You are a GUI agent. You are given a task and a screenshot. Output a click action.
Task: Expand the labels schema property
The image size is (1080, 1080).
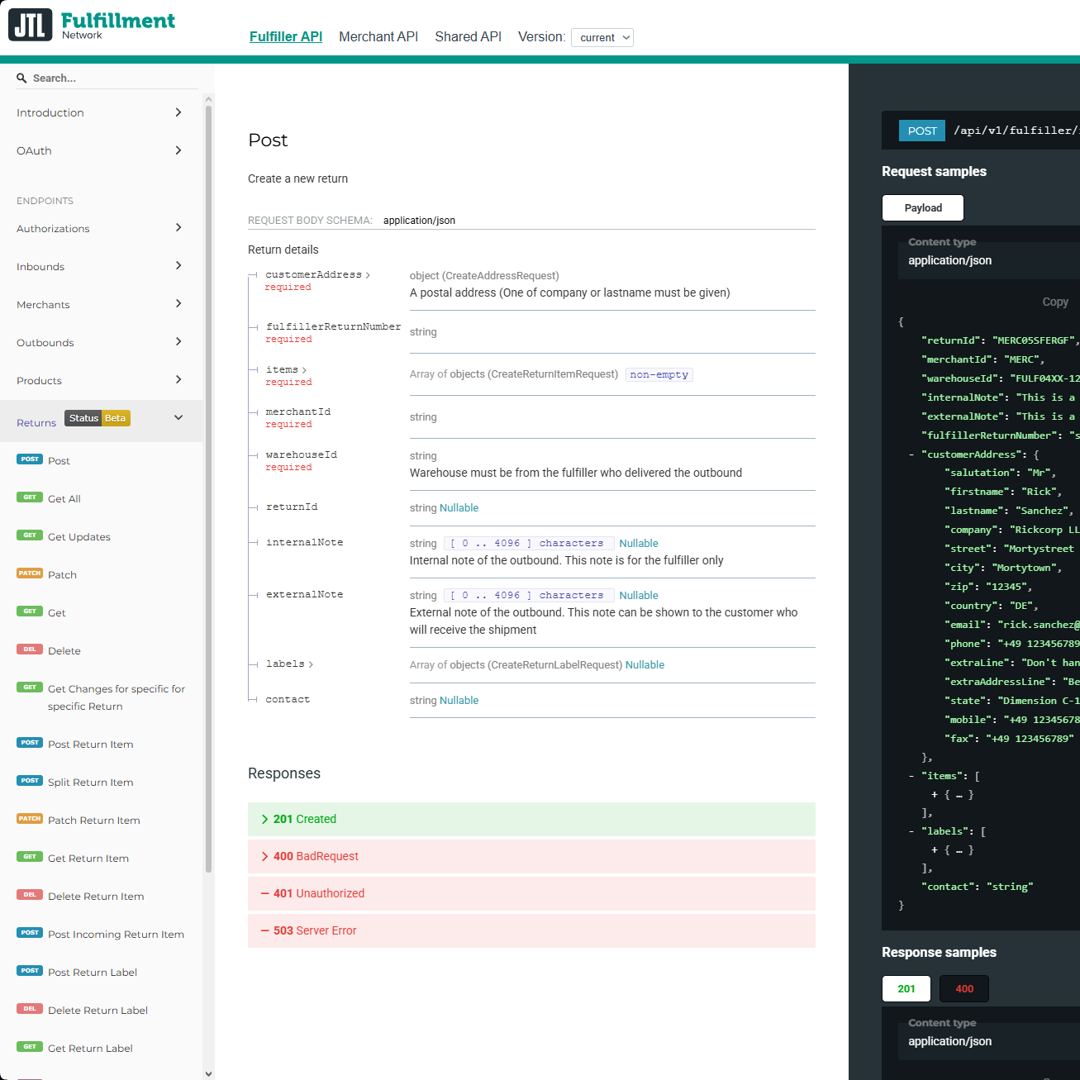289,664
